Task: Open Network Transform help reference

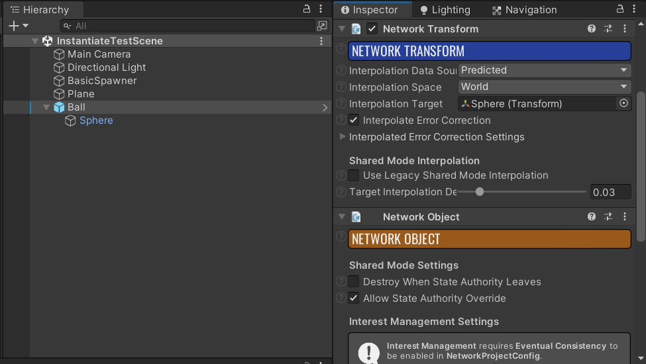Action: click(592, 28)
